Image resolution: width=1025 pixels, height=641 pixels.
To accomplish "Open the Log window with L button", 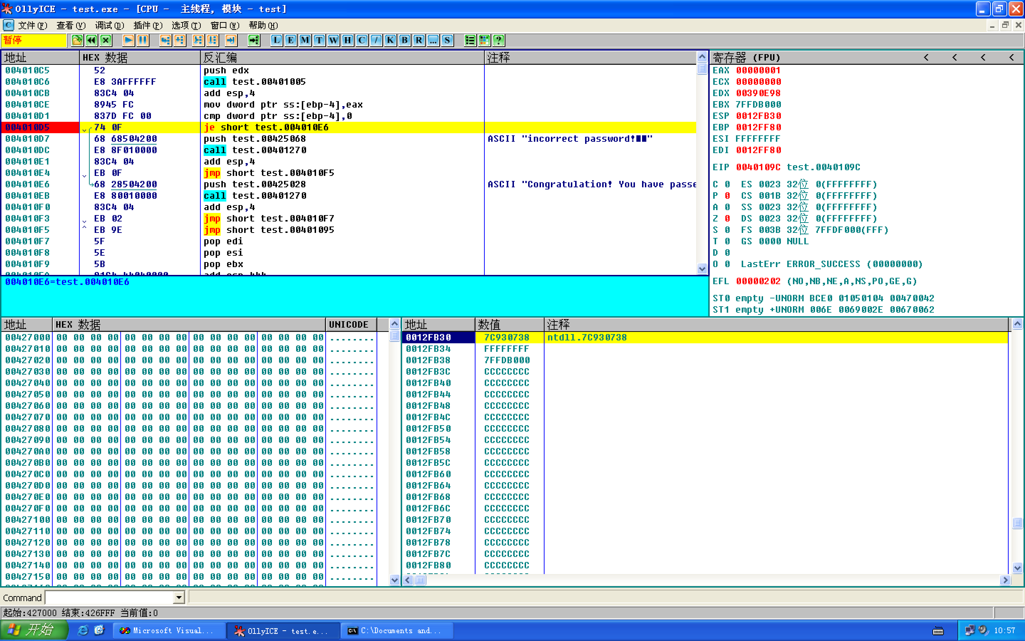I will coord(276,40).
